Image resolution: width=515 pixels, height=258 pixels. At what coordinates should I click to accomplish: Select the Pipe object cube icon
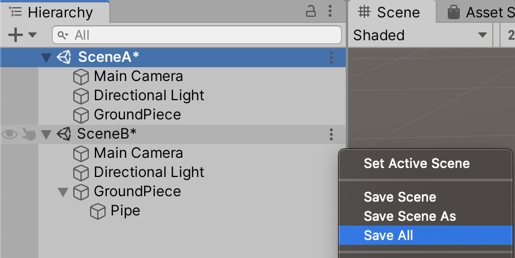point(97,211)
